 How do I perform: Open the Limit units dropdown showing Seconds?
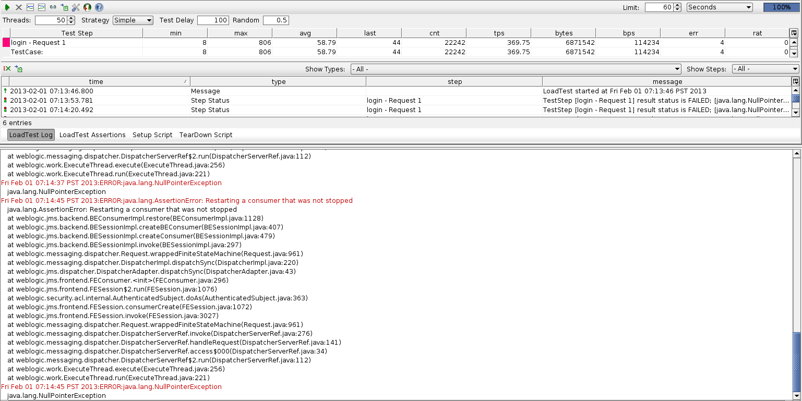[x=719, y=7]
